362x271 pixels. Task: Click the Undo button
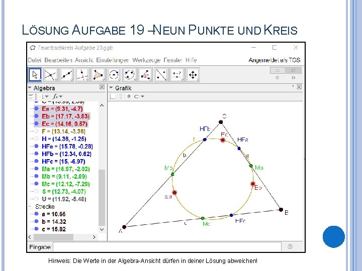click(278, 70)
